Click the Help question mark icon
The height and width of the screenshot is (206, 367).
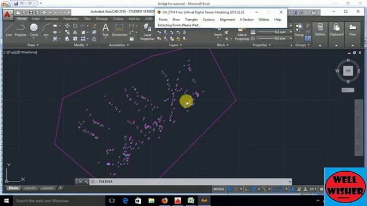point(314,13)
